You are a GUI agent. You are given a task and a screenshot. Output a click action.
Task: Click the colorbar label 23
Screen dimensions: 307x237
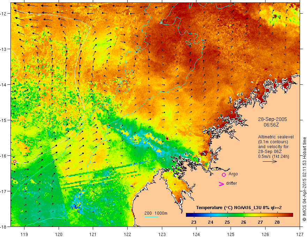coord(194,222)
